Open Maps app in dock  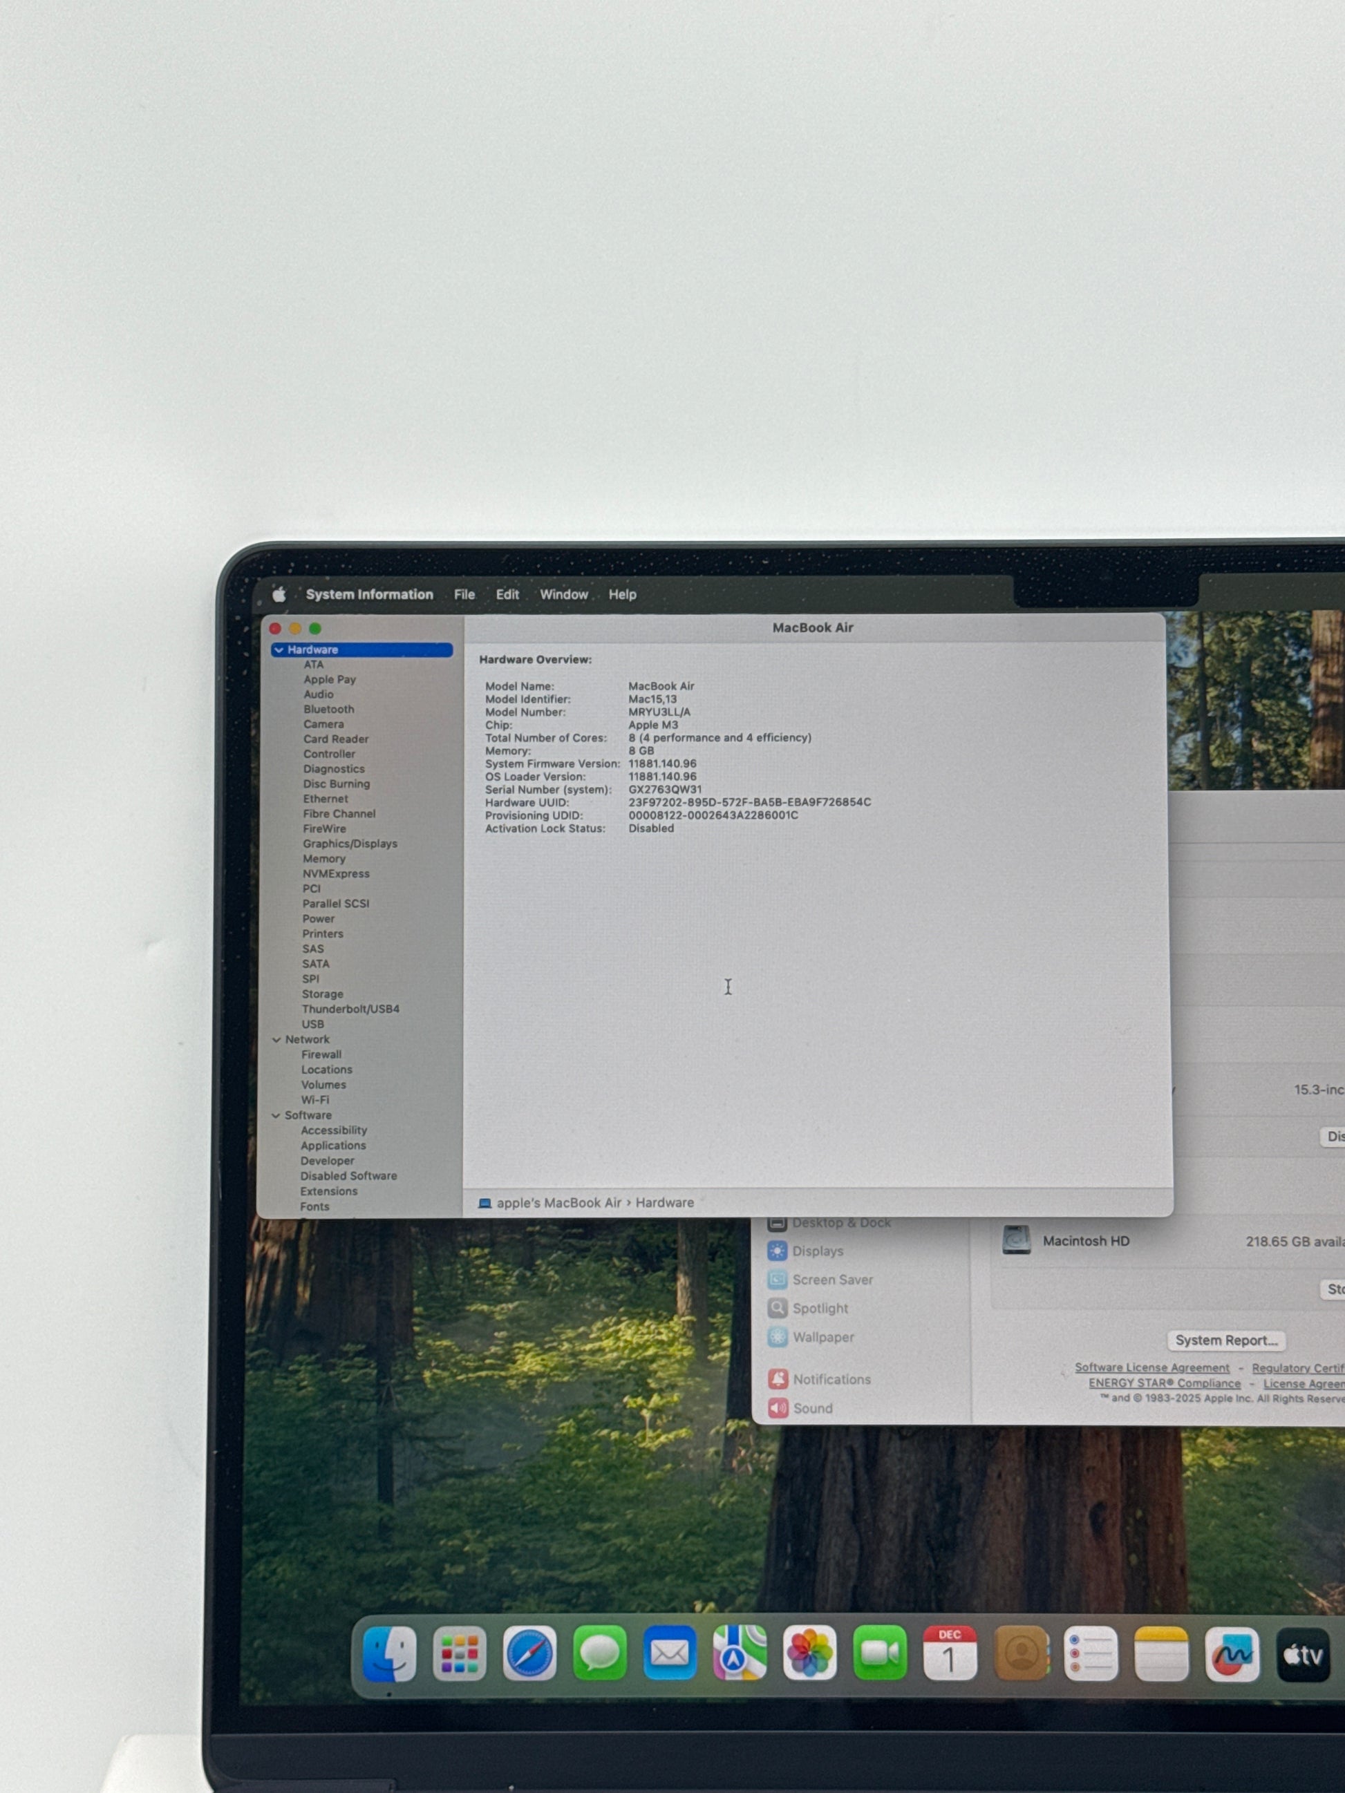pyautogui.click(x=740, y=1653)
